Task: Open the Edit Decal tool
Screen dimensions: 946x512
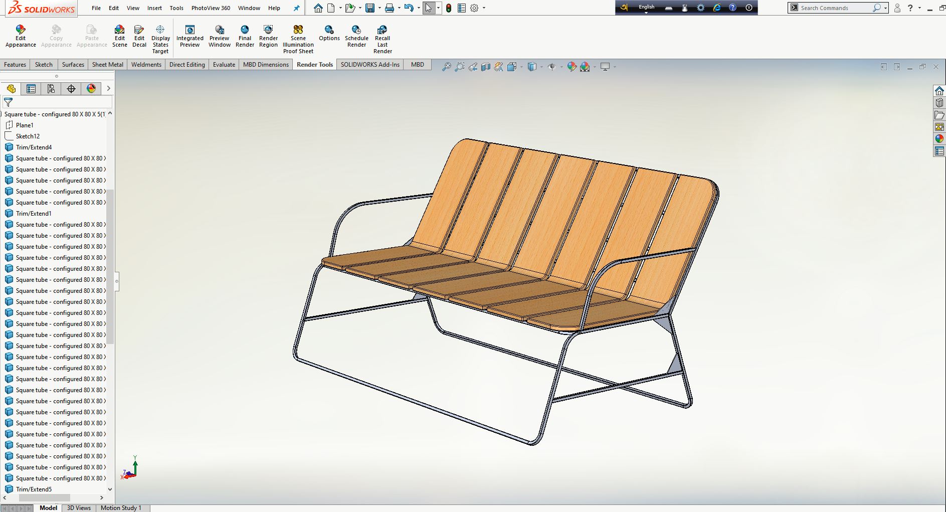Action: click(139, 36)
